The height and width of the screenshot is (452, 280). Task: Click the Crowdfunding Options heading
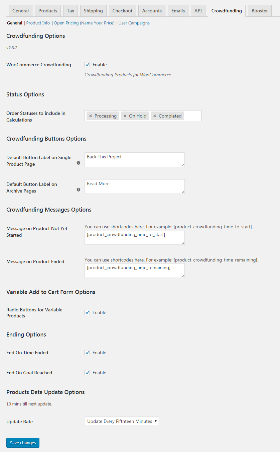[36, 36]
